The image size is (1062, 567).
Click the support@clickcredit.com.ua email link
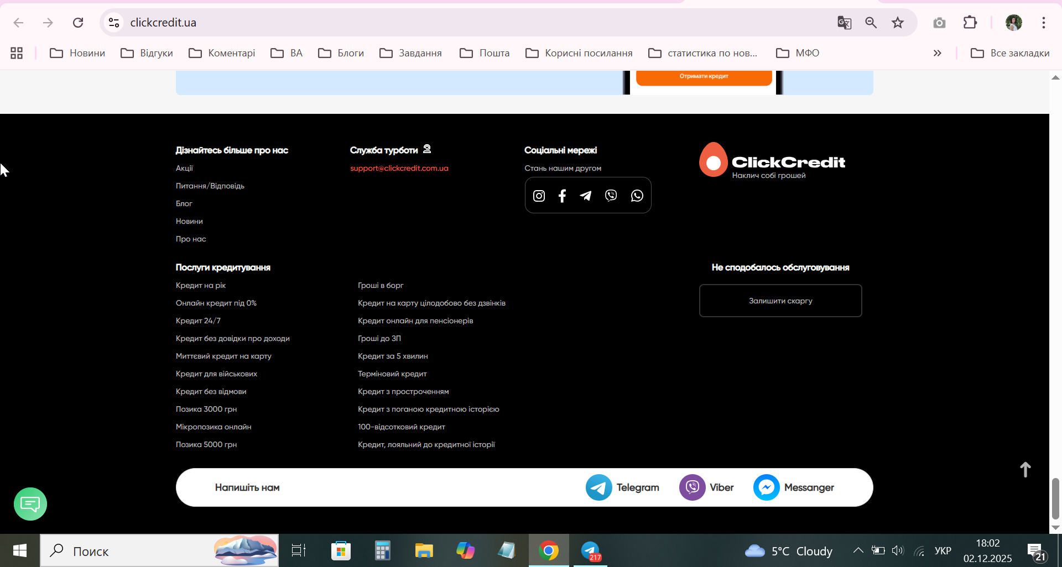coord(399,168)
